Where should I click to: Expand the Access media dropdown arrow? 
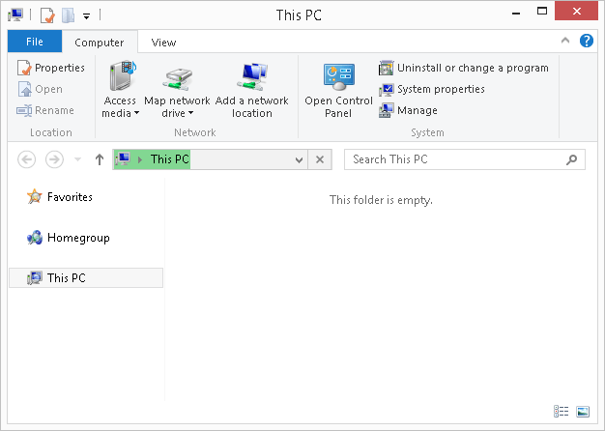136,113
